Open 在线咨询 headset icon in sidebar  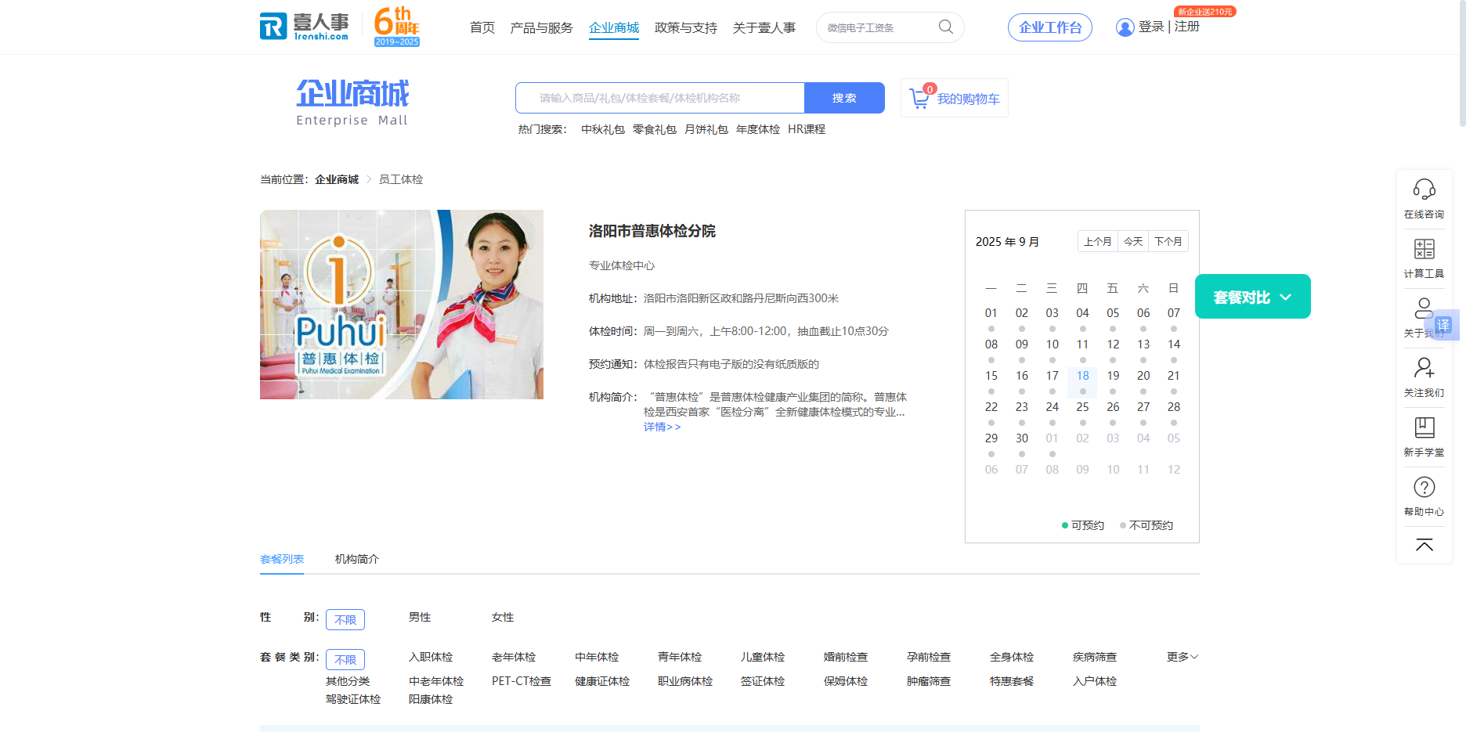point(1424,189)
